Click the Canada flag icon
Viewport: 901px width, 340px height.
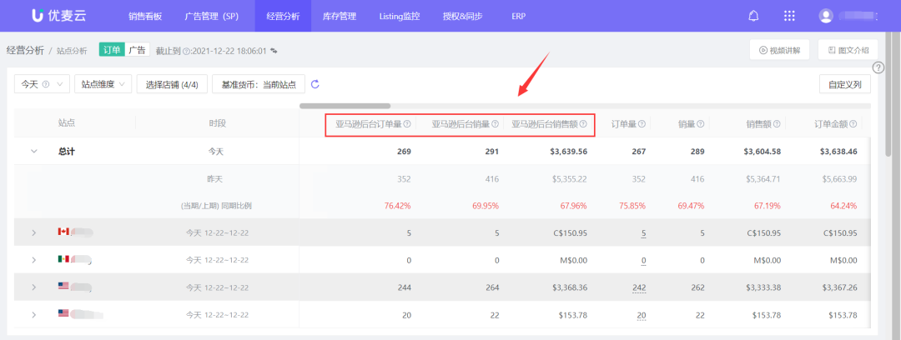pos(63,232)
